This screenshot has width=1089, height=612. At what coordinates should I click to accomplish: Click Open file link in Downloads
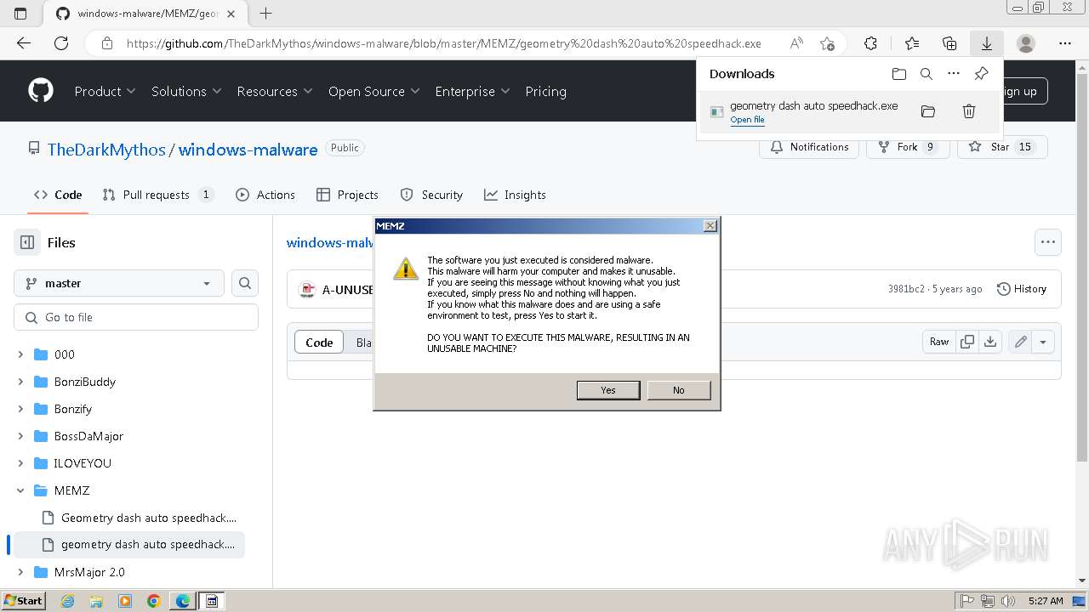coord(747,120)
